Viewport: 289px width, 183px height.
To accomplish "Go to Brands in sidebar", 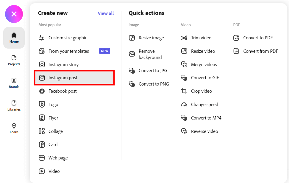I will pos(14,83).
